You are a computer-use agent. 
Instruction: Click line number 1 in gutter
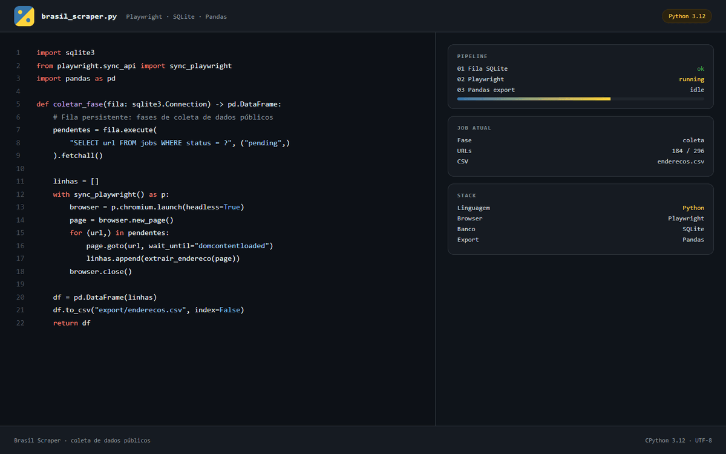18,53
